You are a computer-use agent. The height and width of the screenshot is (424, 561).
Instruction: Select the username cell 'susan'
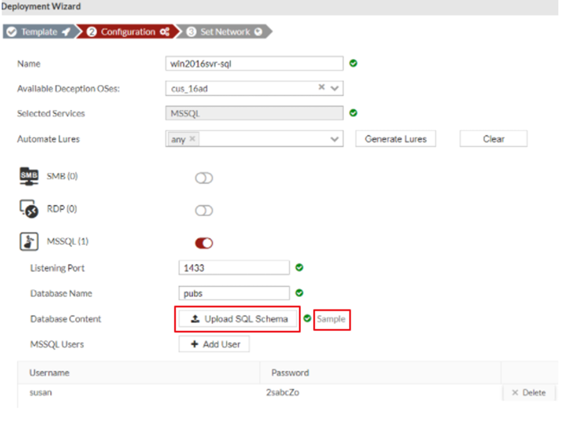(x=40, y=392)
